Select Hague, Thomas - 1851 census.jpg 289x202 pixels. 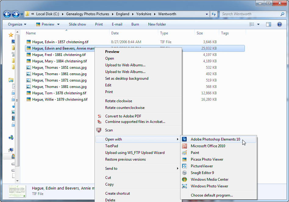click(59, 68)
